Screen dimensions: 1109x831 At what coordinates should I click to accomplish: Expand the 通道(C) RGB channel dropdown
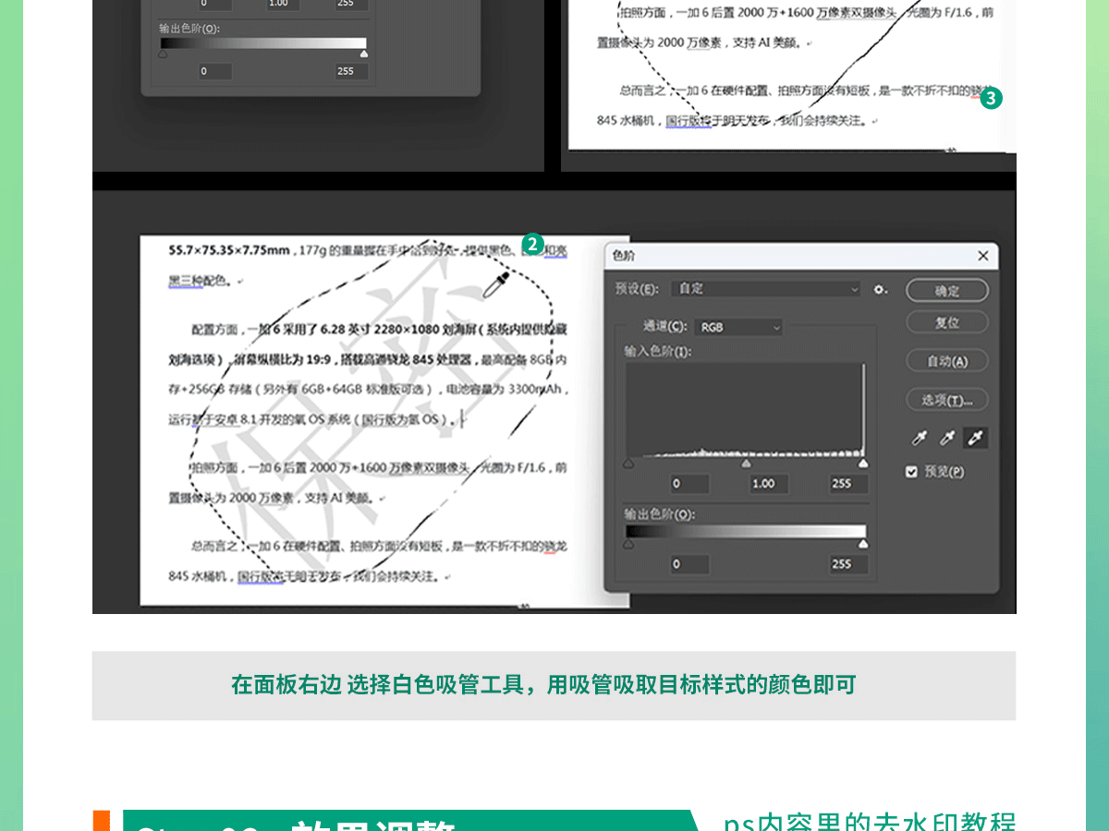coord(739,327)
